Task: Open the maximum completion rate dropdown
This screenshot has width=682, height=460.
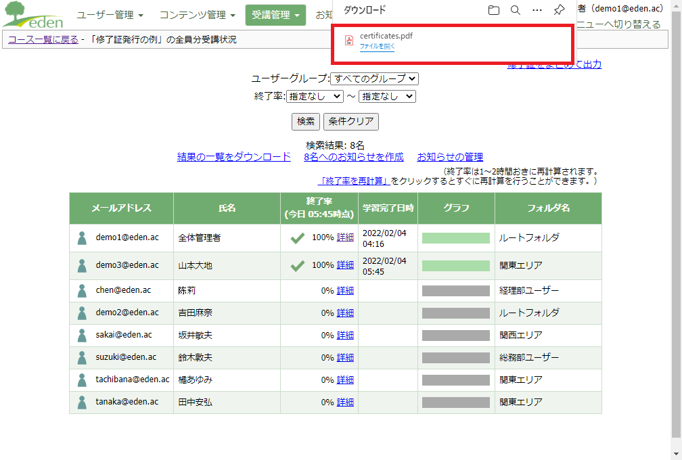Action: [387, 97]
